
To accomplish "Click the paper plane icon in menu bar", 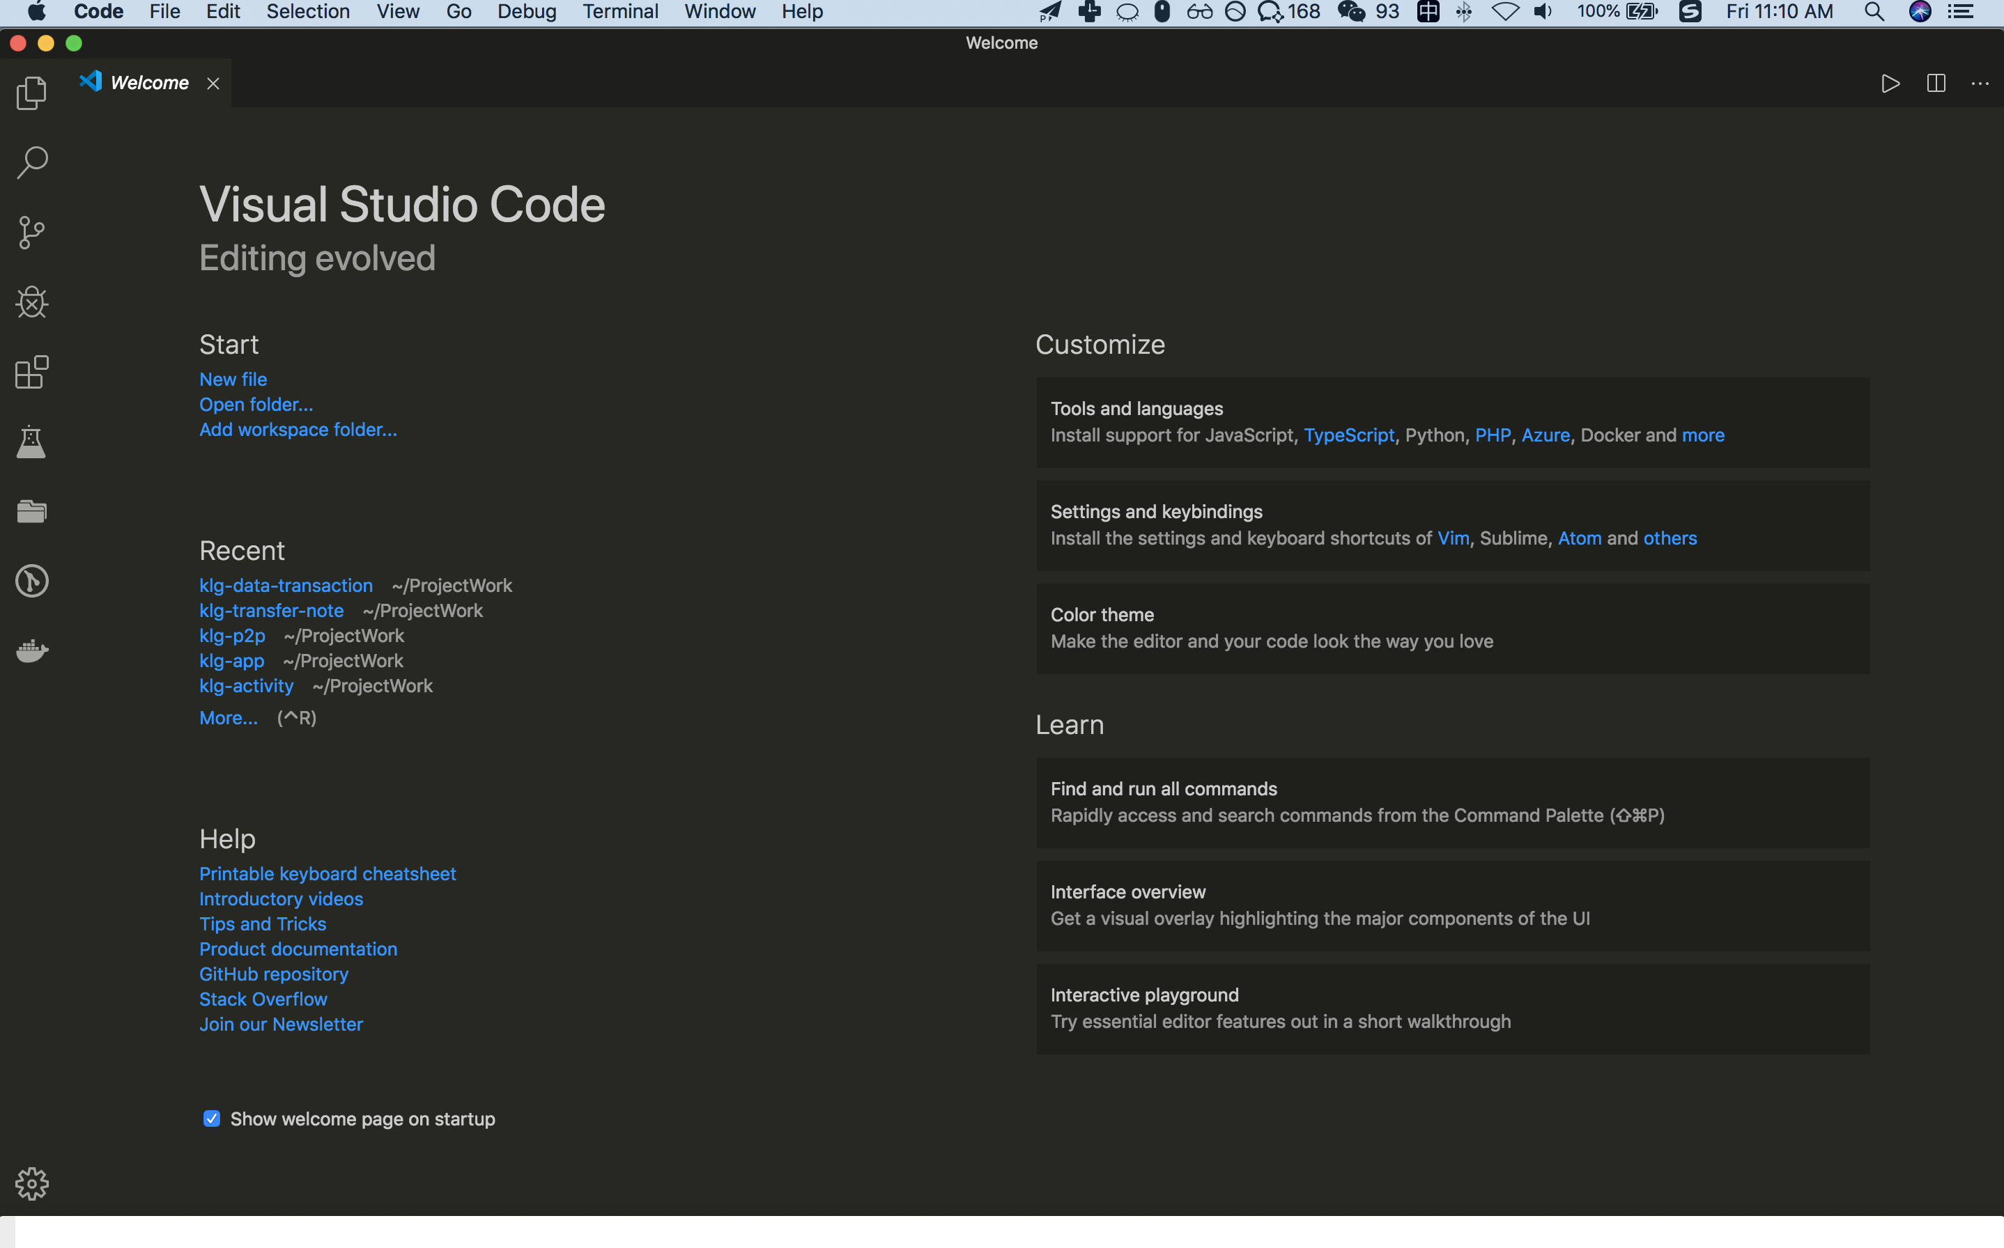I will pyautogui.click(x=1049, y=12).
